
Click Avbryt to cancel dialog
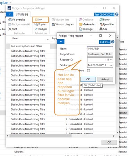click(105, 79)
